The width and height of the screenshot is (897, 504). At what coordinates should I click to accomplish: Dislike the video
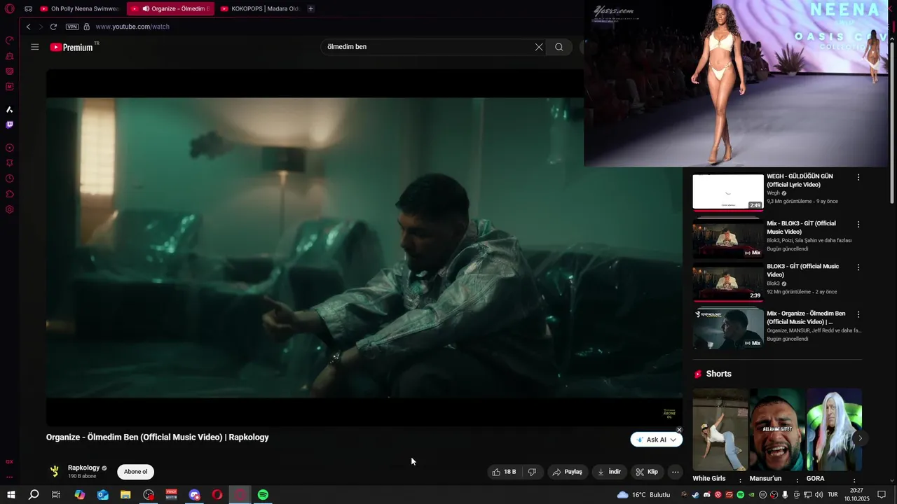[x=532, y=472]
